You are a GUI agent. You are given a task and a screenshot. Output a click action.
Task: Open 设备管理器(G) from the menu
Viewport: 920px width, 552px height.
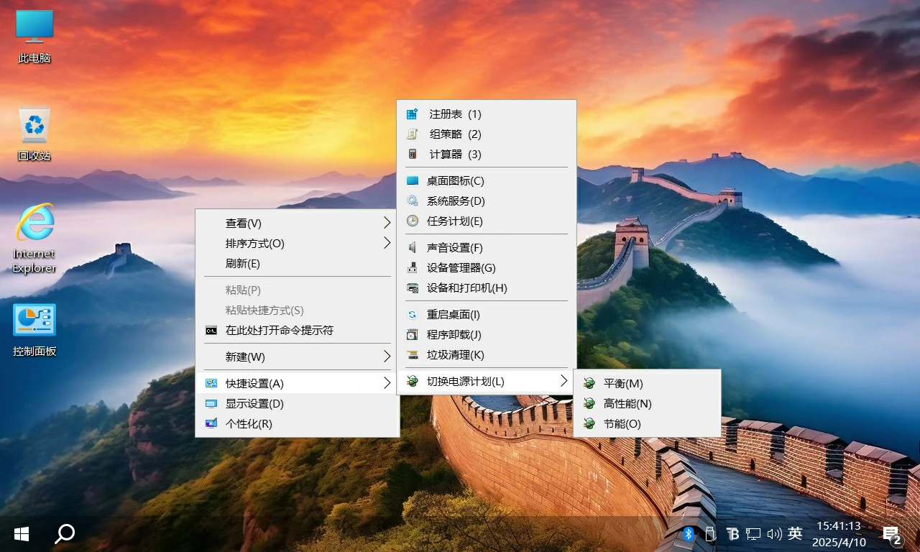click(461, 268)
